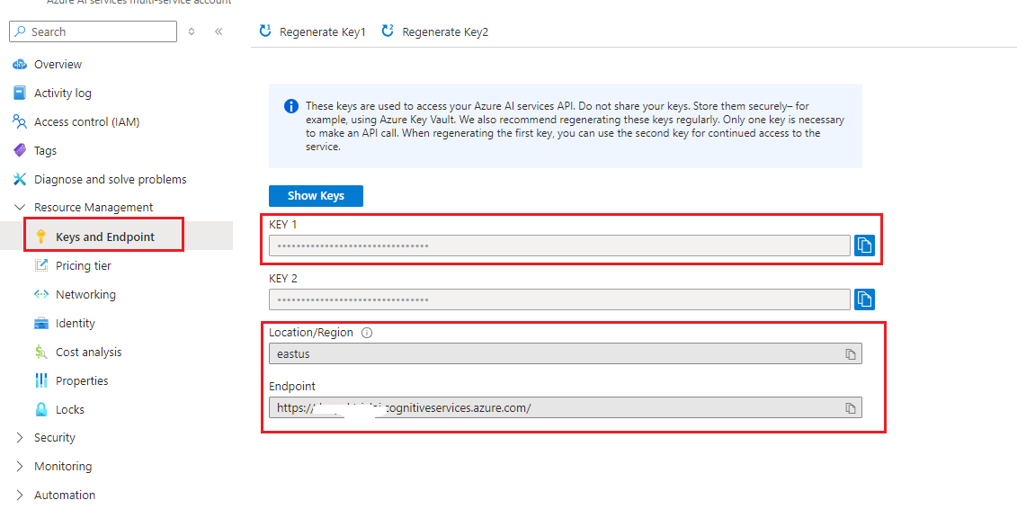Open the Tags page
The image size is (1017, 518).
coord(45,150)
